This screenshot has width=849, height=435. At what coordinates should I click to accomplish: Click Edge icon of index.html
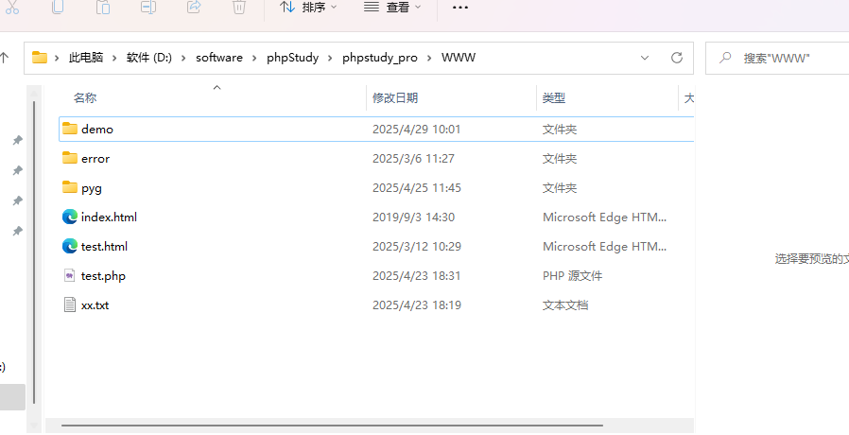click(70, 217)
